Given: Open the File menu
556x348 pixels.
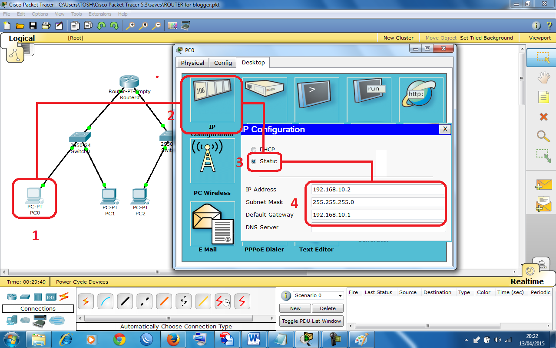Looking at the screenshot, I should point(7,14).
